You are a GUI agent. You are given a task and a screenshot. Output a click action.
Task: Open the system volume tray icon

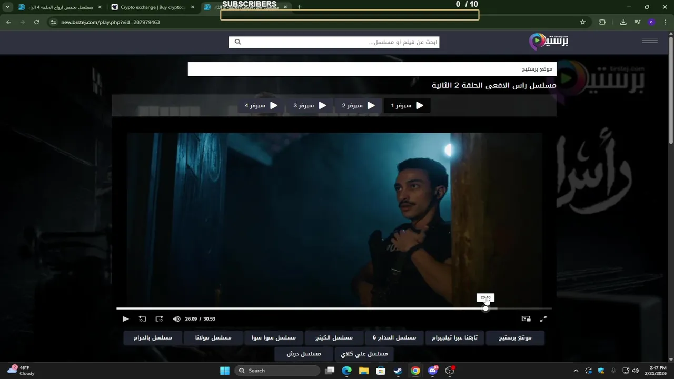point(635,371)
